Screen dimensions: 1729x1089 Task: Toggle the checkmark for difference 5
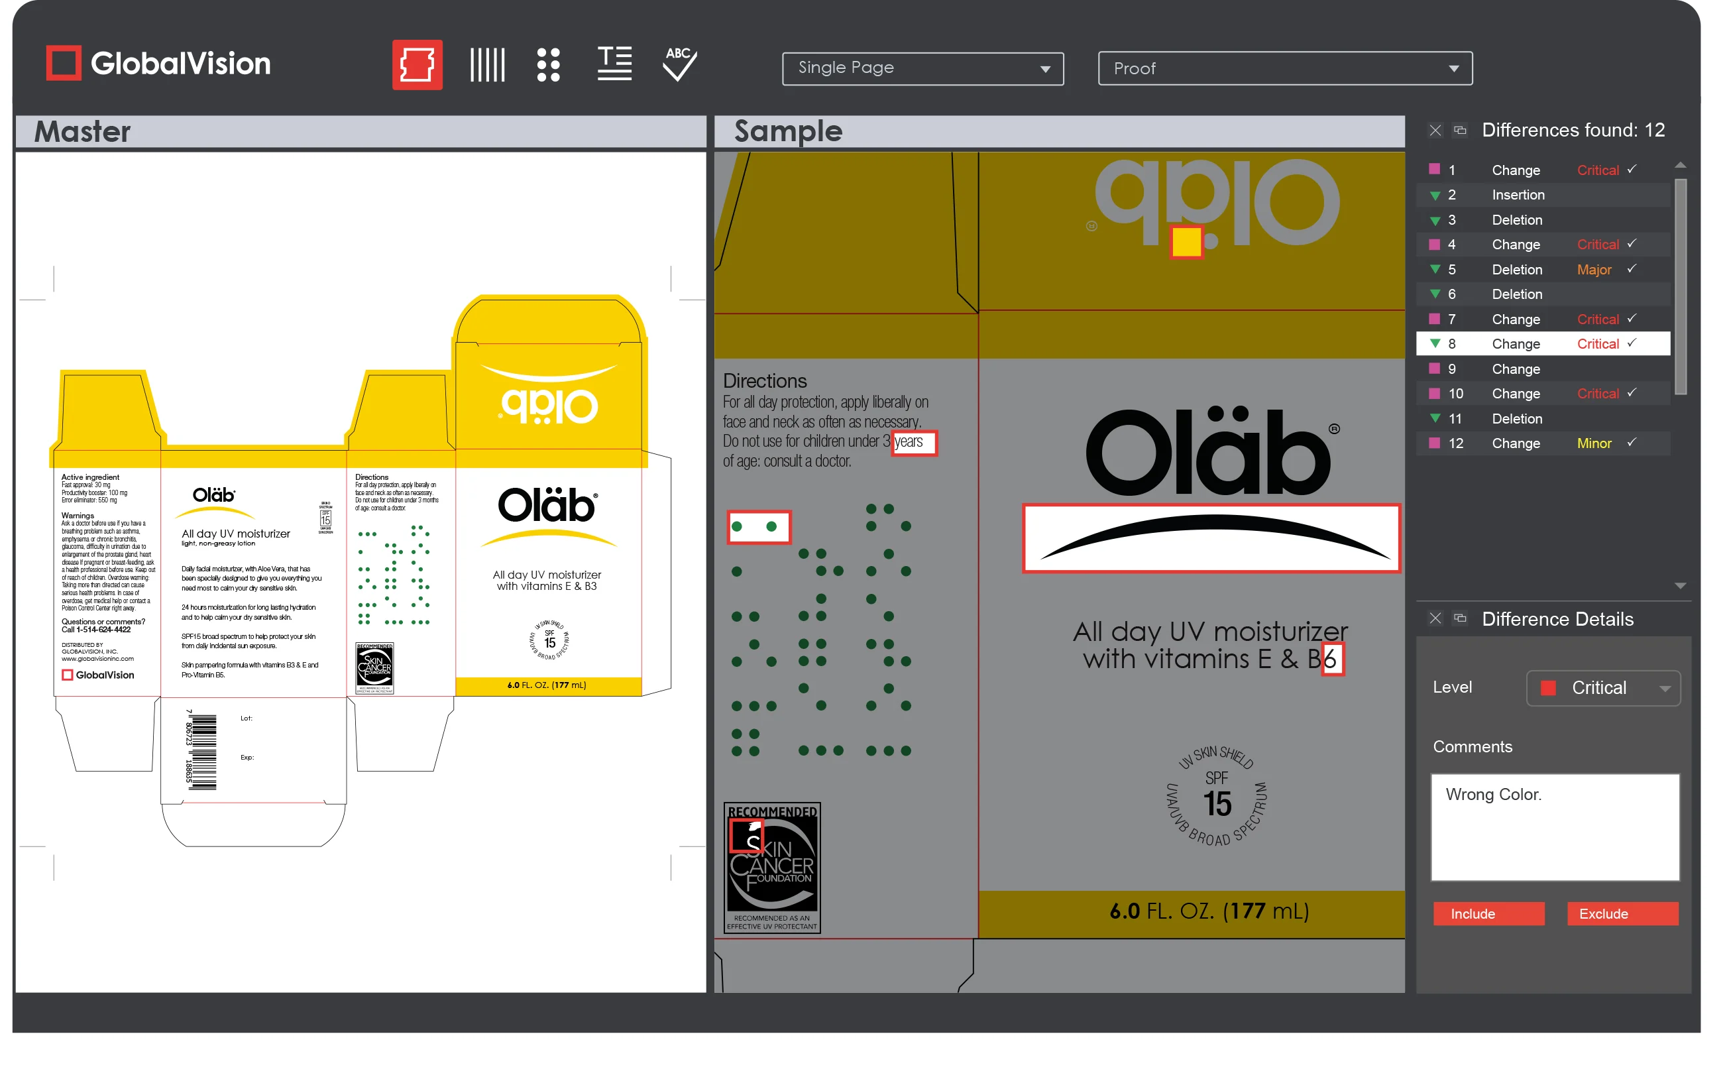pyautogui.click(x=1632, y=269)
